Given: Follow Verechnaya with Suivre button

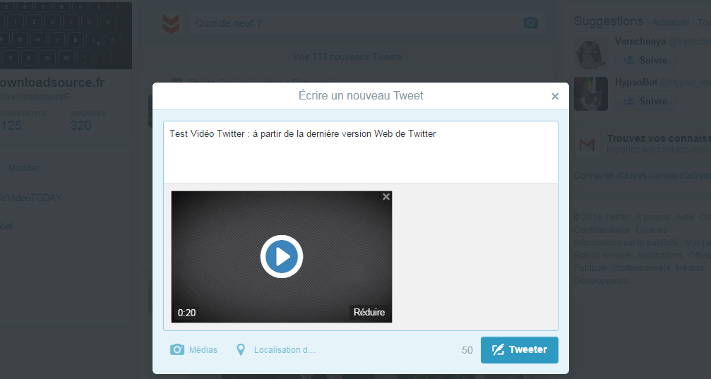Looking at the screenshot, I should [645, 60].
